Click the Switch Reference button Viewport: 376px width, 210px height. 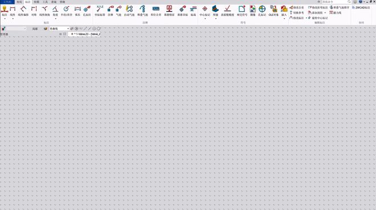tap(297, 12)
